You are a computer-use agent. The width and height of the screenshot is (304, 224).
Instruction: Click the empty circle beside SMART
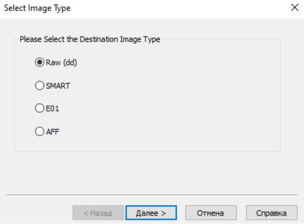(x=40, y=85)
